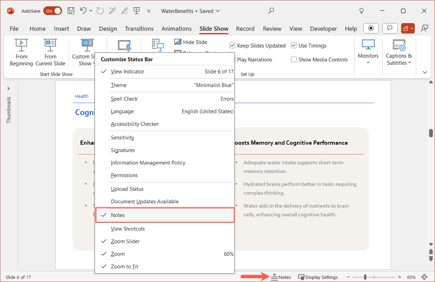Open Custom Slide Show menu
This screenshot has width=435, height=282.
pyautogui.click(x=83, y=53)
